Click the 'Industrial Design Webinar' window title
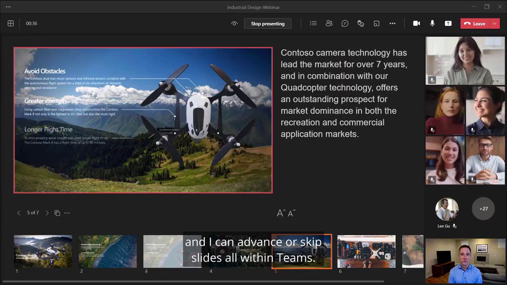Image resolution: width=507 pixels, height=285 pixels. tap(253, 7)
